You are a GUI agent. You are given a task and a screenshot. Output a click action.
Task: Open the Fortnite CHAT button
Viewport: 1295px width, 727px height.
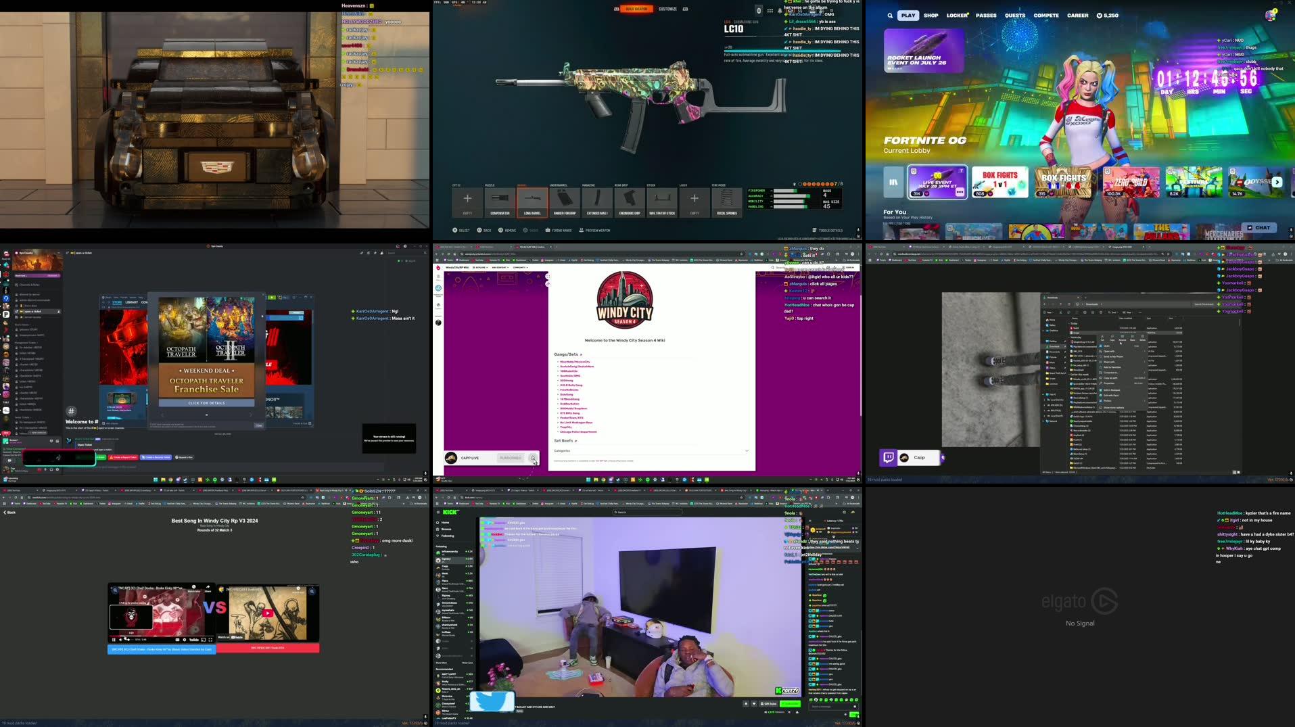click(x=1258, y=227)
